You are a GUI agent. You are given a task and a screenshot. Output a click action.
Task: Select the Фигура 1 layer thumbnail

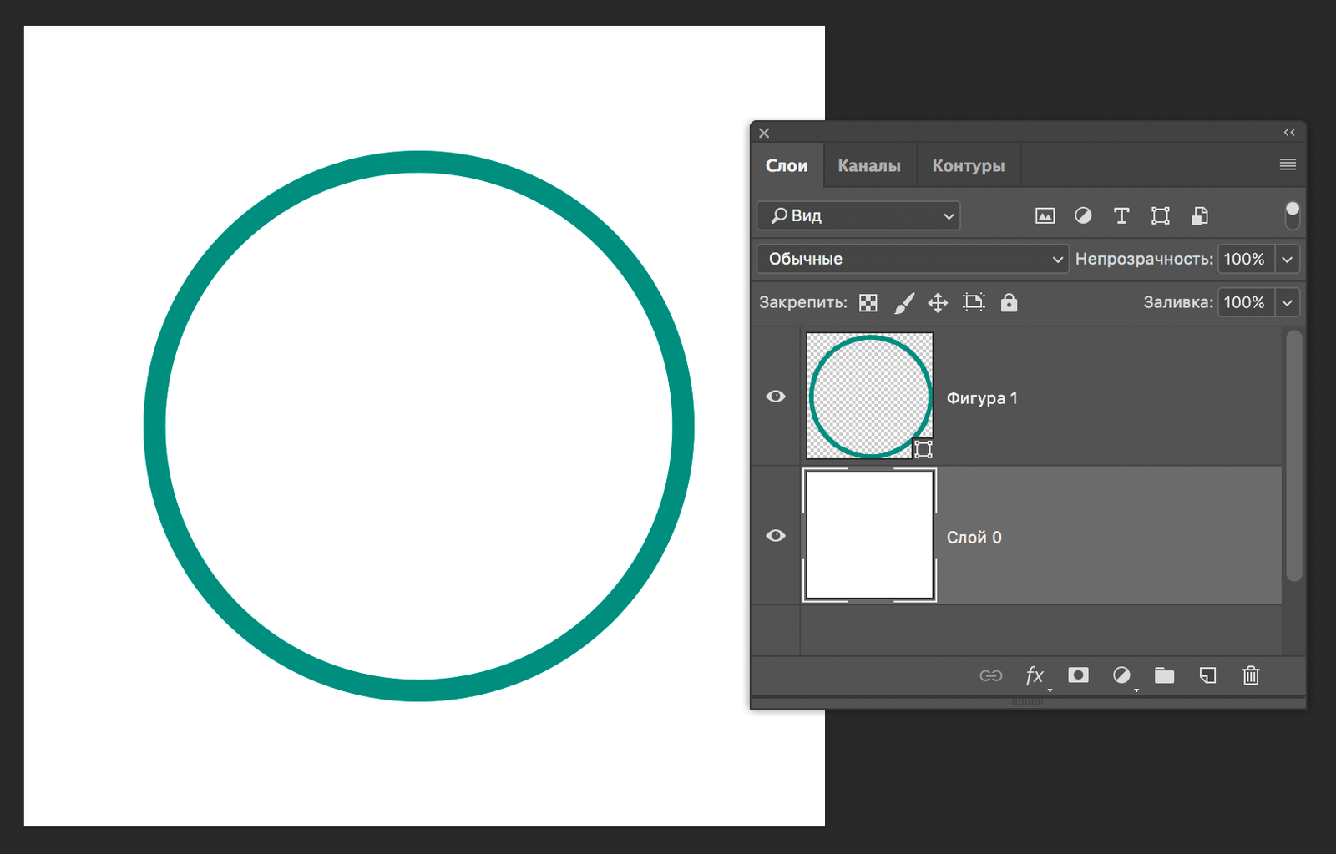pyautogui.click(x=869, y=396)
